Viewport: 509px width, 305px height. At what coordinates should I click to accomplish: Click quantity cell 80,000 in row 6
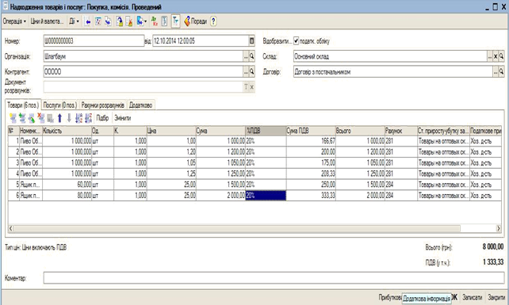67,196
